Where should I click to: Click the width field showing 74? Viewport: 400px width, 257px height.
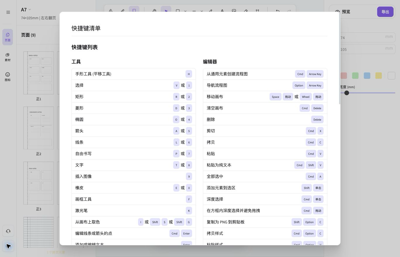pos(367,37)
